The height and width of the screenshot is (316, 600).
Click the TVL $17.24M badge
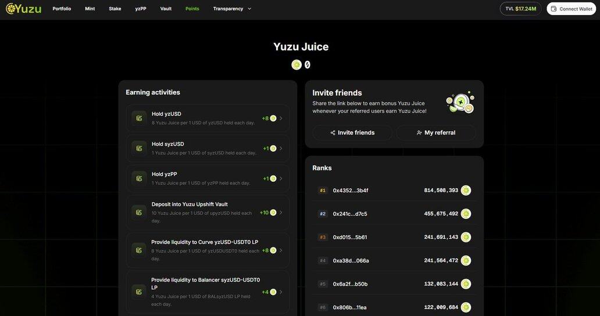520,9
